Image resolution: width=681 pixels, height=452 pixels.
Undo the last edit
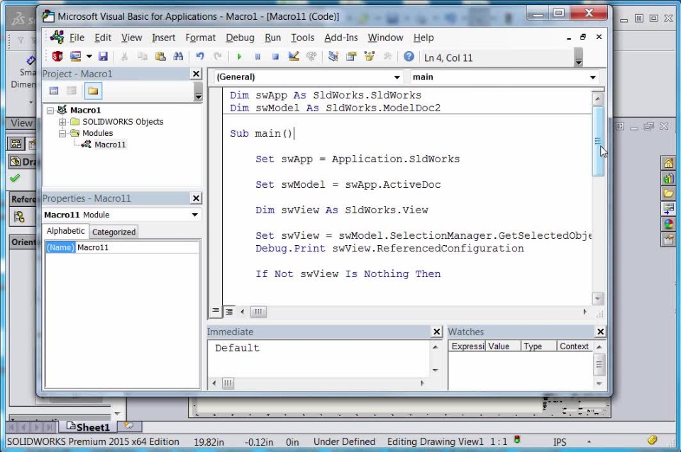click(x=200, y=57)
